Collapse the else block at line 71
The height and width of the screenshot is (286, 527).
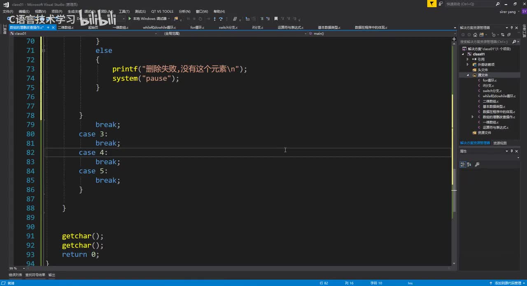click(43, 50)
